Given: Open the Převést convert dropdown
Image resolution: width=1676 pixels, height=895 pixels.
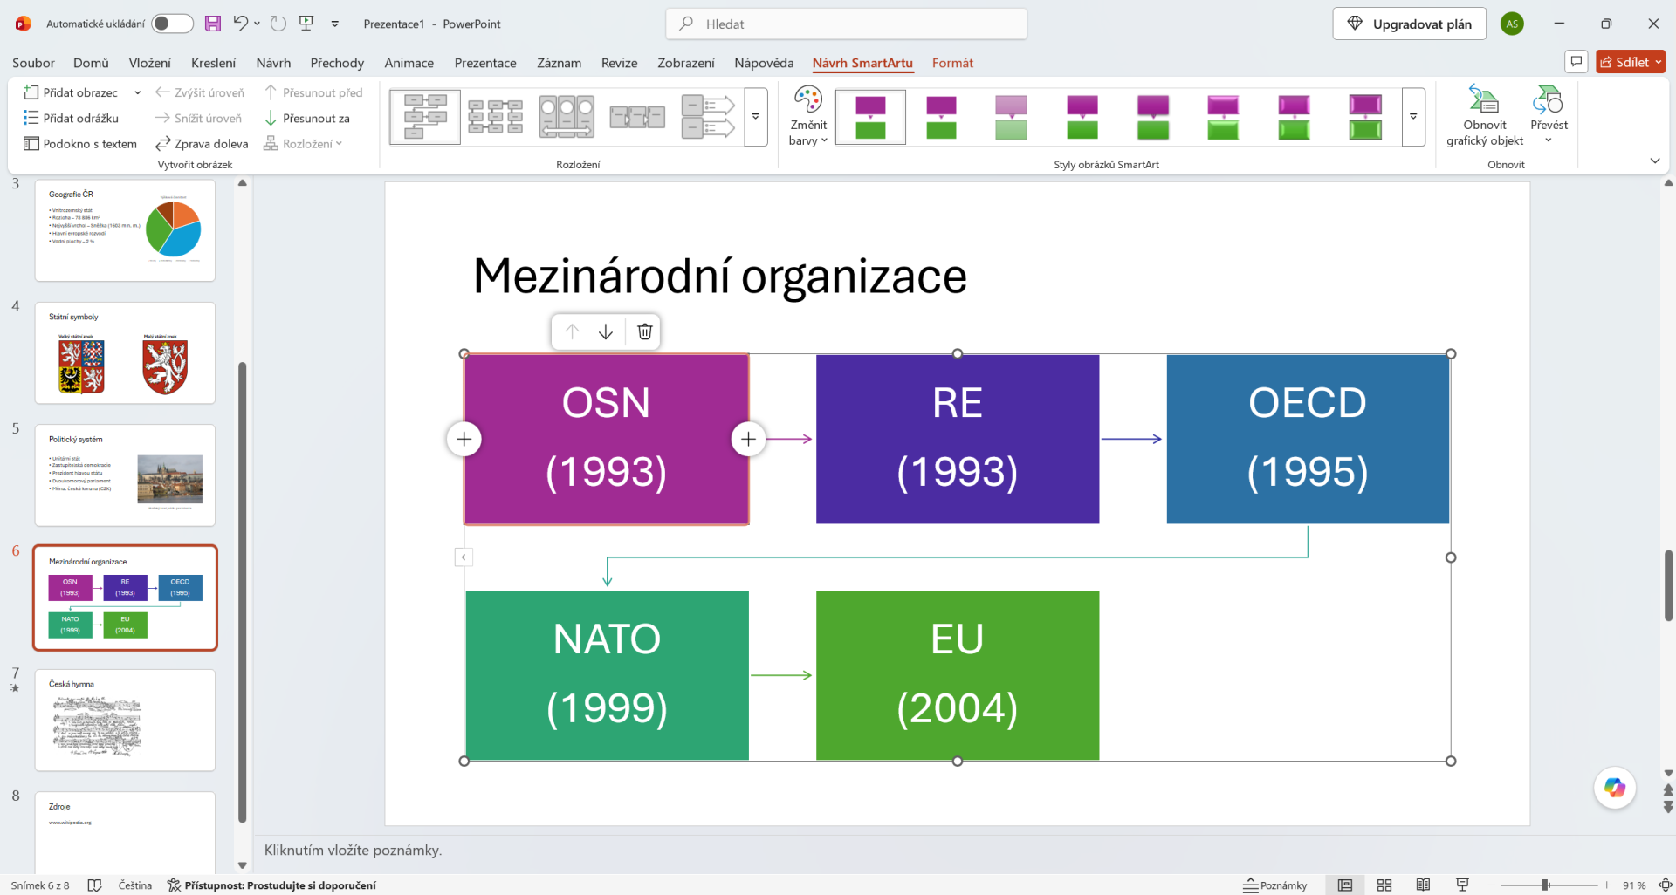Looking at the screenshot, I should (1549, 116).
